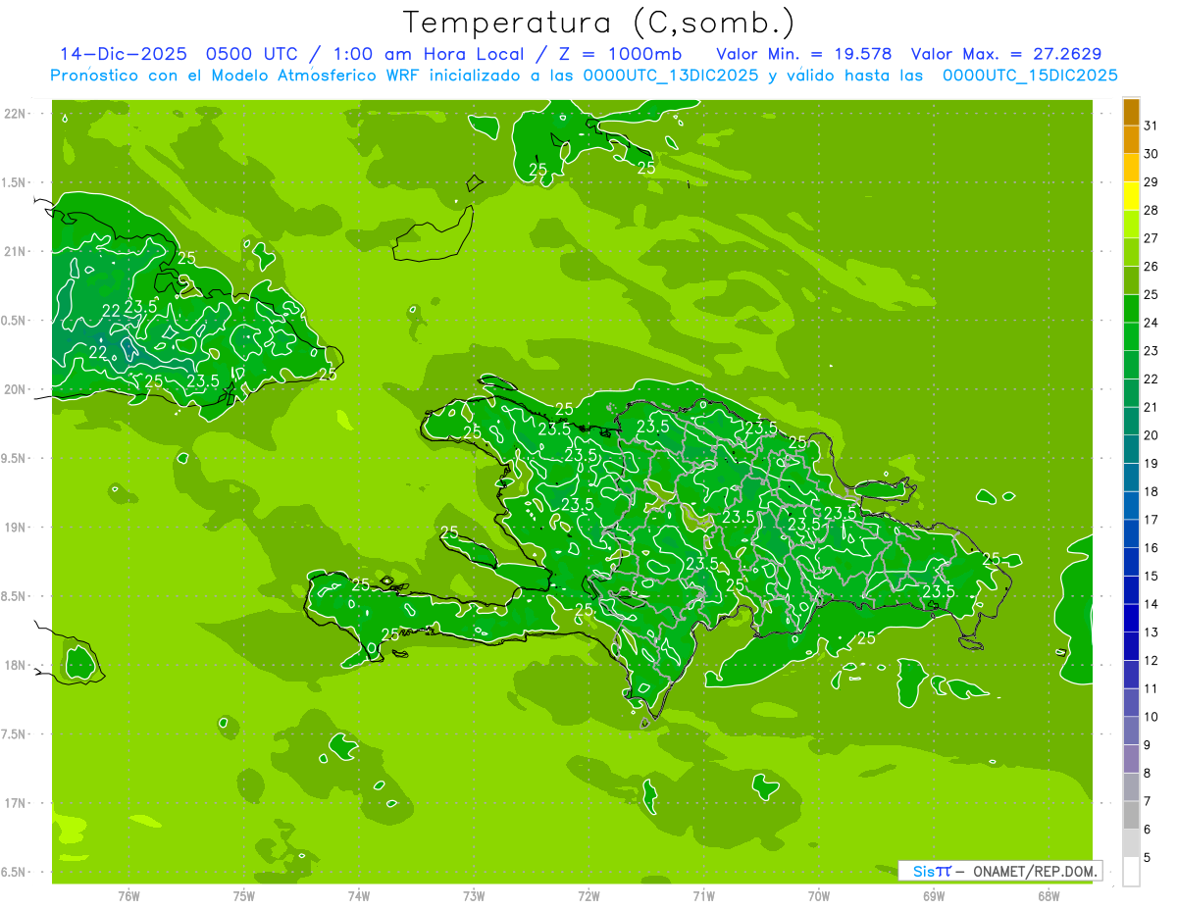Click the color scale label '21'

(x=1151, y=407)
